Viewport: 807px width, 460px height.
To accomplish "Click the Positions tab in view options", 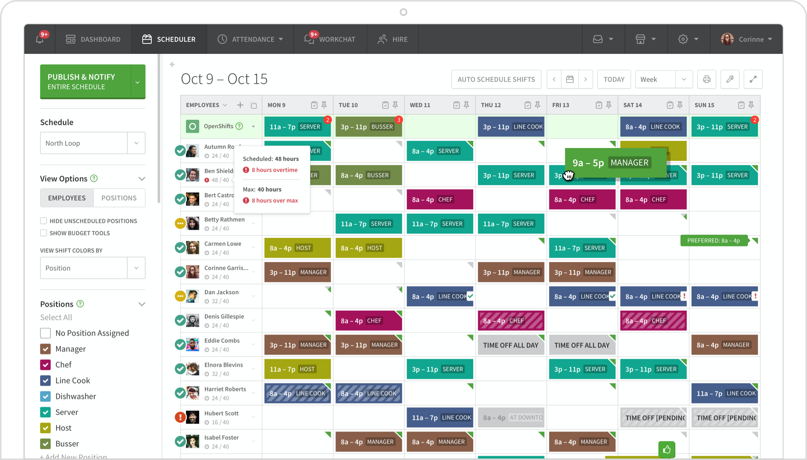I will coord(119,197).
